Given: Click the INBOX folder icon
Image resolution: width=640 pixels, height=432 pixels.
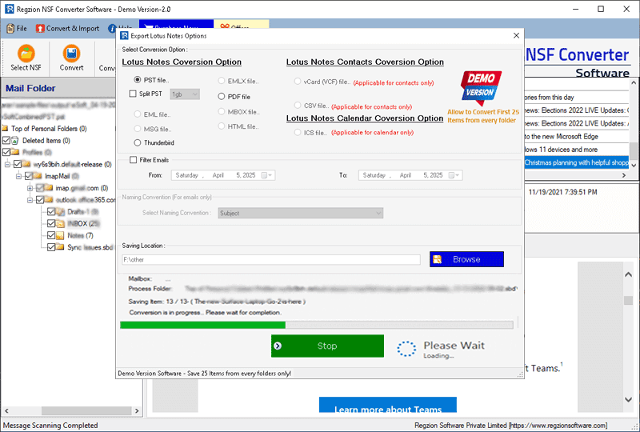Looking at the screenshot, I should pos(61,224).
